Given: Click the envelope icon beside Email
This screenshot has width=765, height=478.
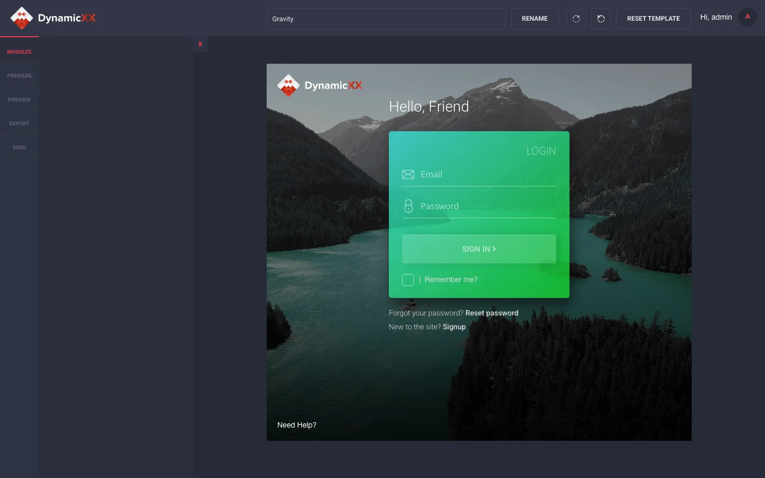Looking at the screenshot, I should (x=408, y=174).
